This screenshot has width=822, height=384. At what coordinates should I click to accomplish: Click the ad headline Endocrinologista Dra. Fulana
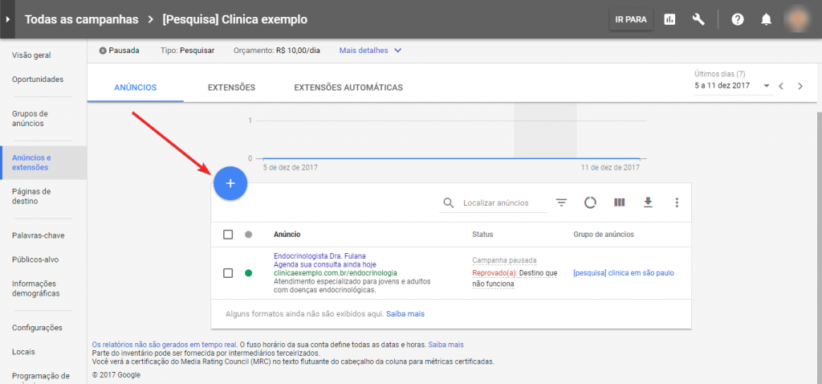[x=319, y=256]
